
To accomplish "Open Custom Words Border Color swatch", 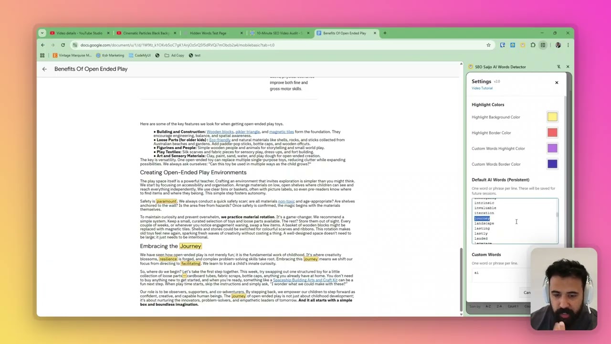I will [552, 164].
